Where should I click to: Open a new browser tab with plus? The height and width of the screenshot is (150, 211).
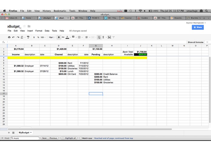click(x=204, y=18)
